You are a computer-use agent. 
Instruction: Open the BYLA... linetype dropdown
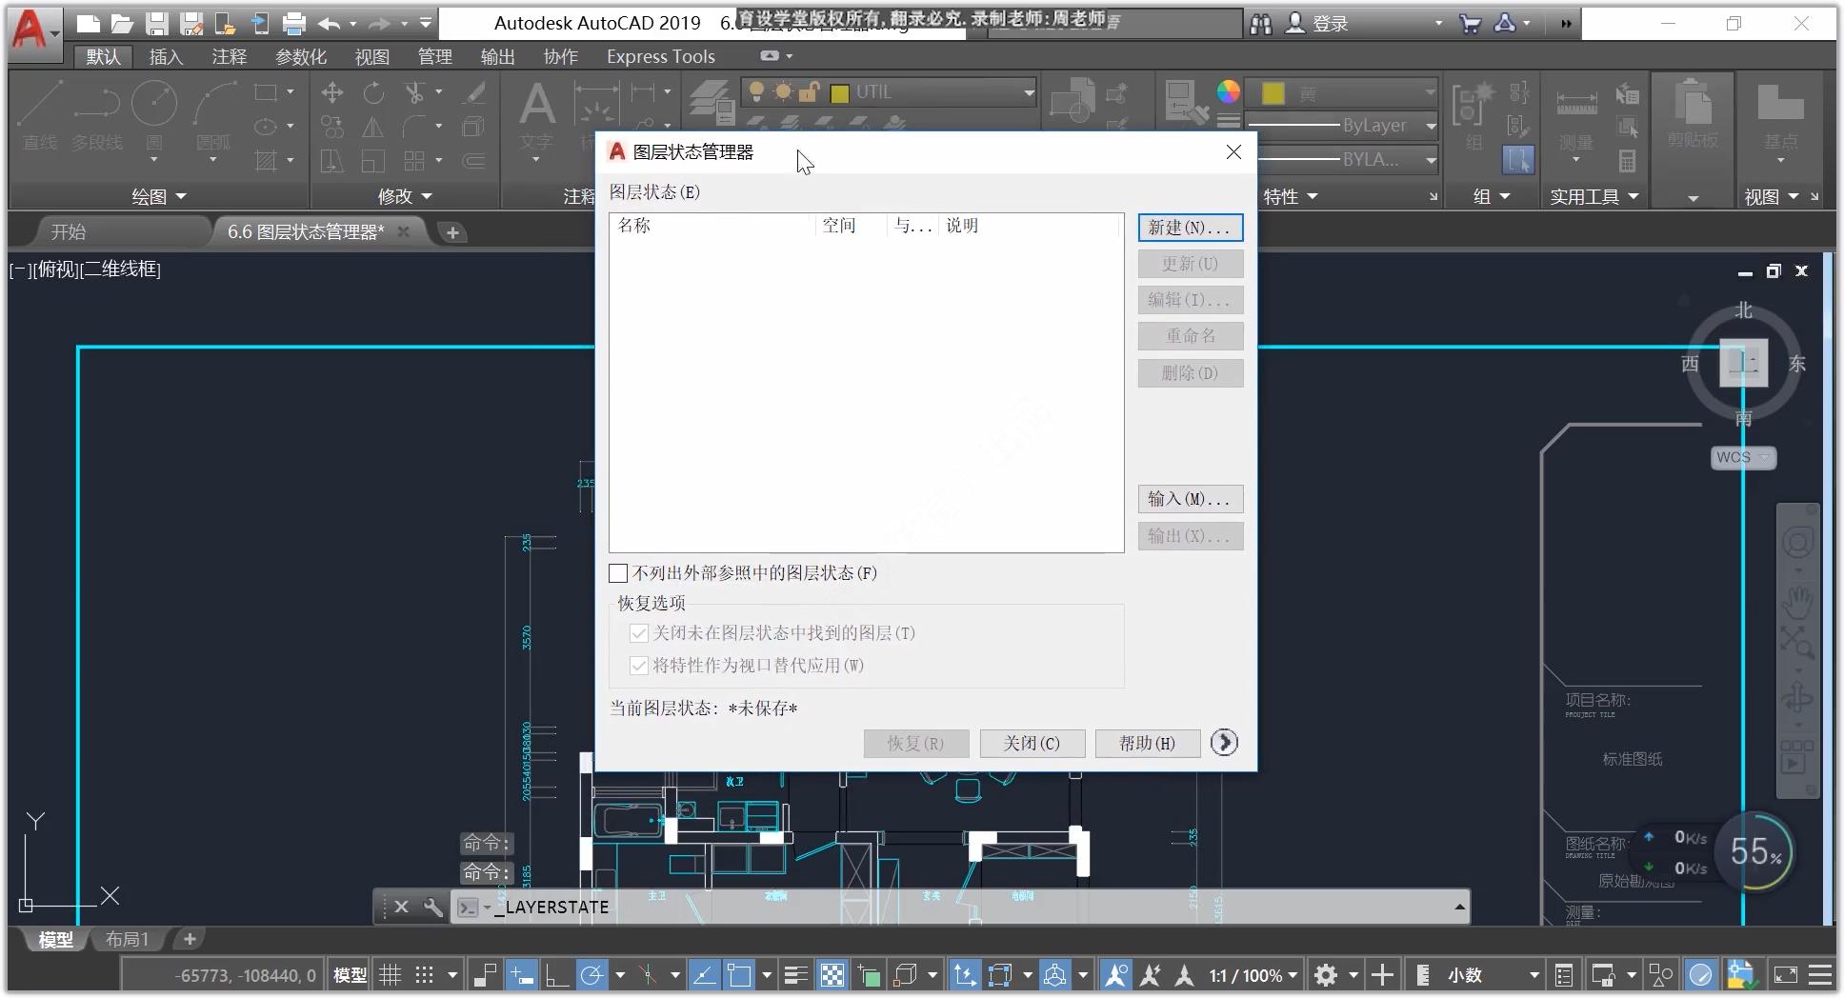pyautogui.click(x=1432, y=160)
